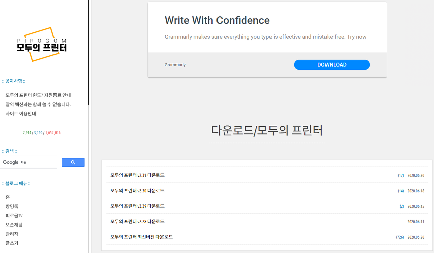434x253 pixels.
Task: Open the 알약 백신과는 함께 쓸 수 없습니다 notice
Action: [x=38, y=104]
